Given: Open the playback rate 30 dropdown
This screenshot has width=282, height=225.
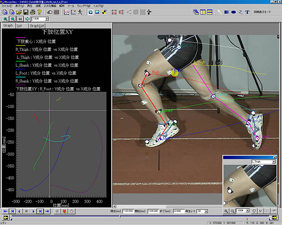Looking at the screenshot, I should click(206, 211).
